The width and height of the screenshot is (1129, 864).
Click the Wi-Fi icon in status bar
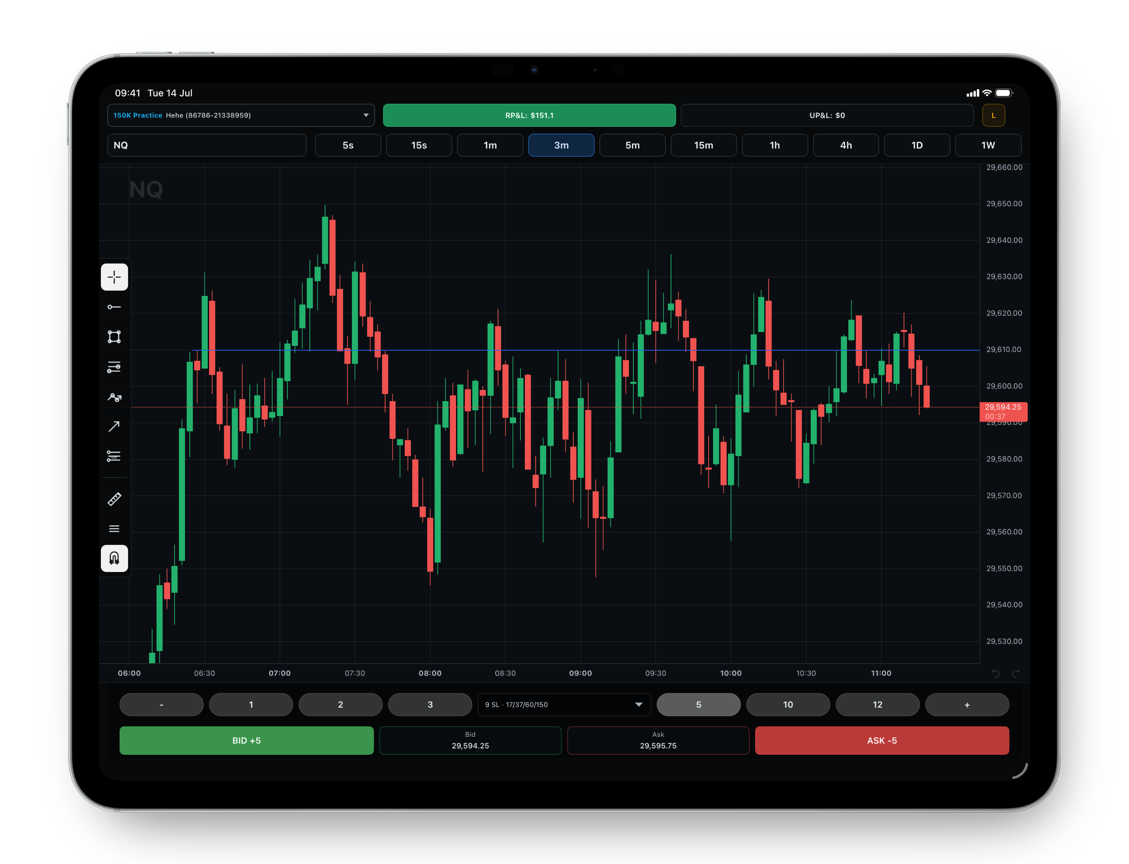tap(986, 93)
